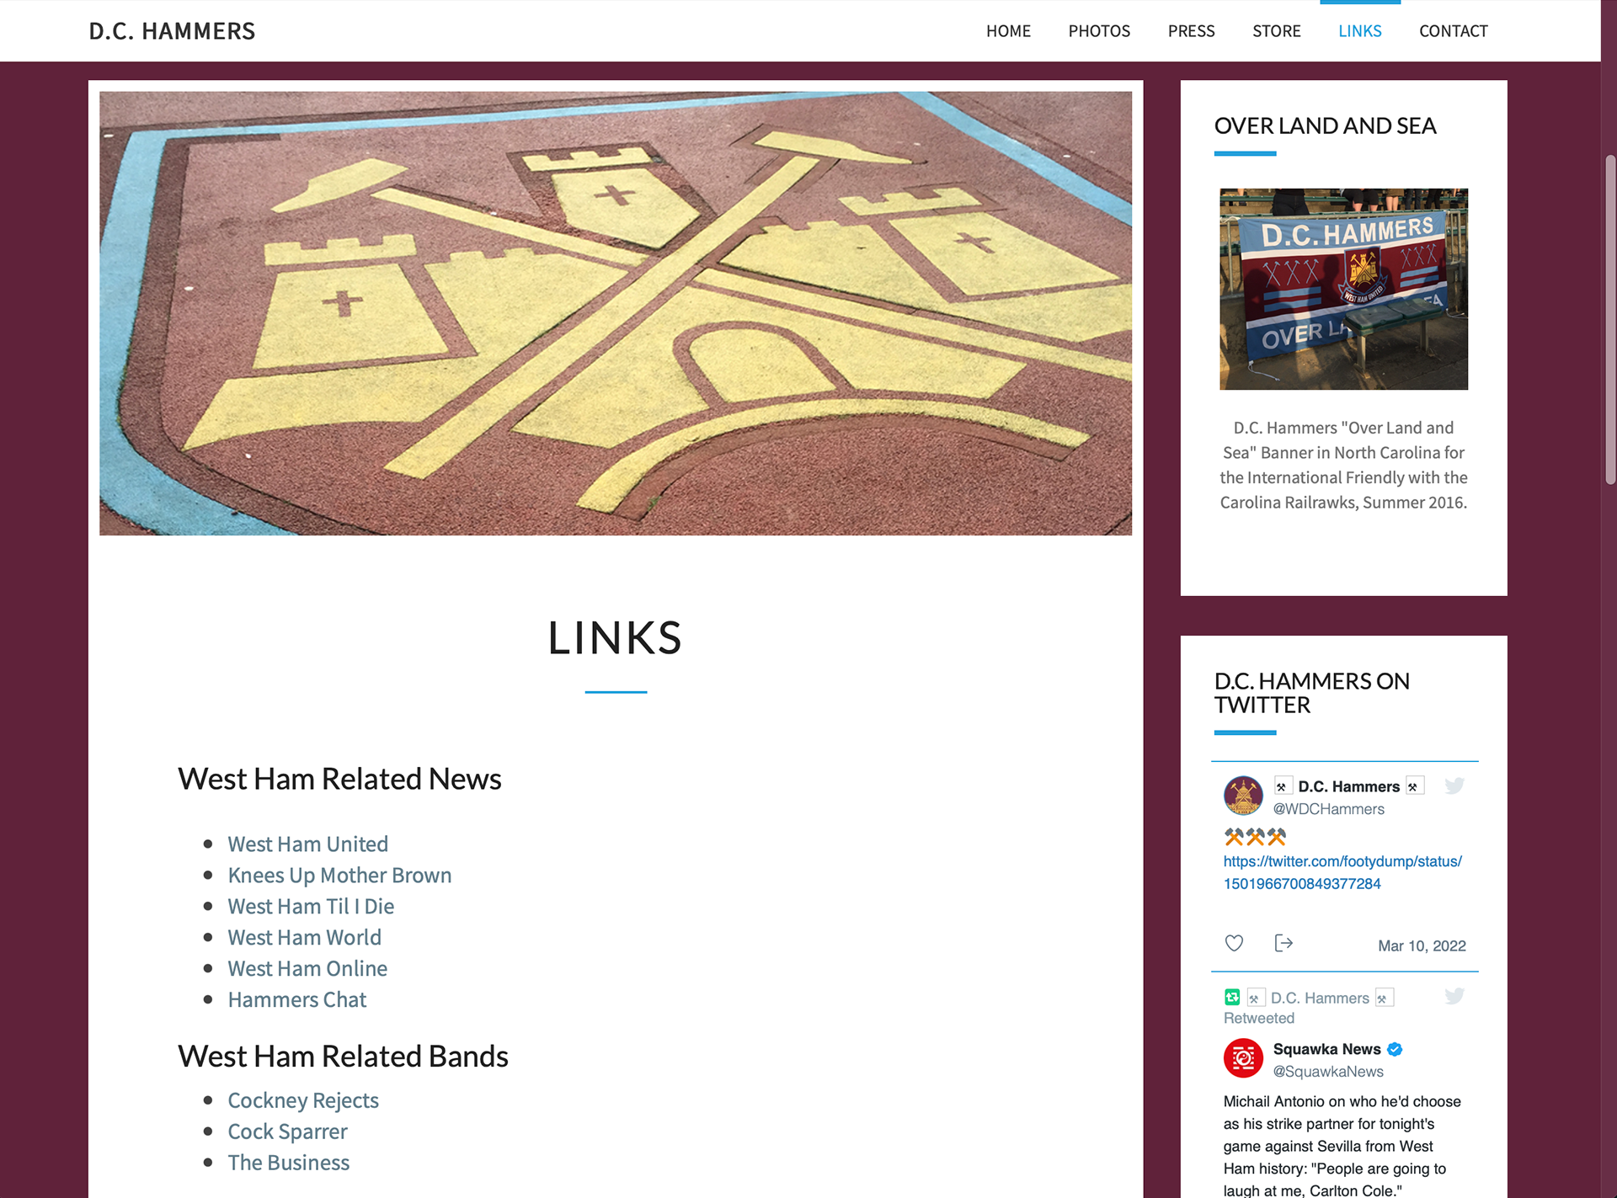The image size is (1617, 1198).
Task: Navigate to the Press page
Action: pyautogui.click(x=1191, y=31)
